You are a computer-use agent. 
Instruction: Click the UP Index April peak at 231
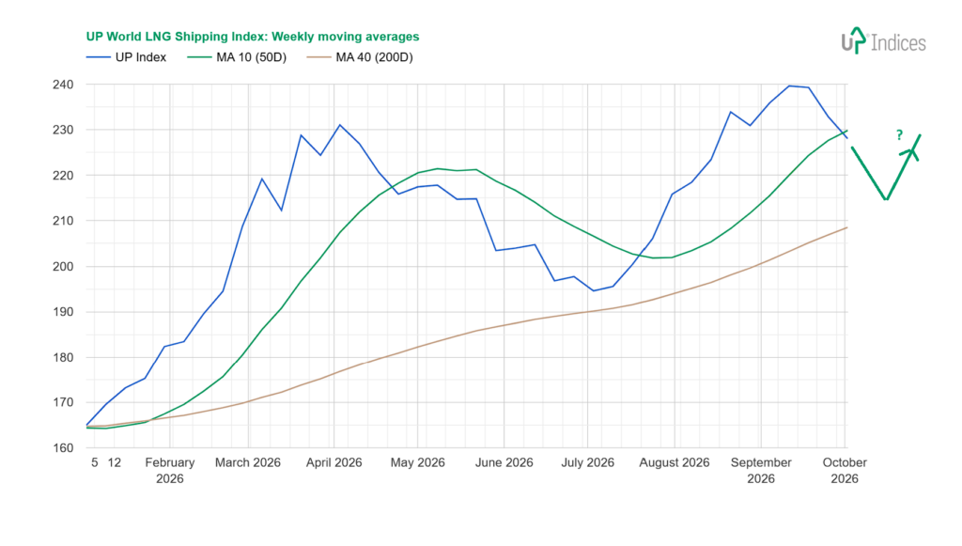tap(340, 125)
